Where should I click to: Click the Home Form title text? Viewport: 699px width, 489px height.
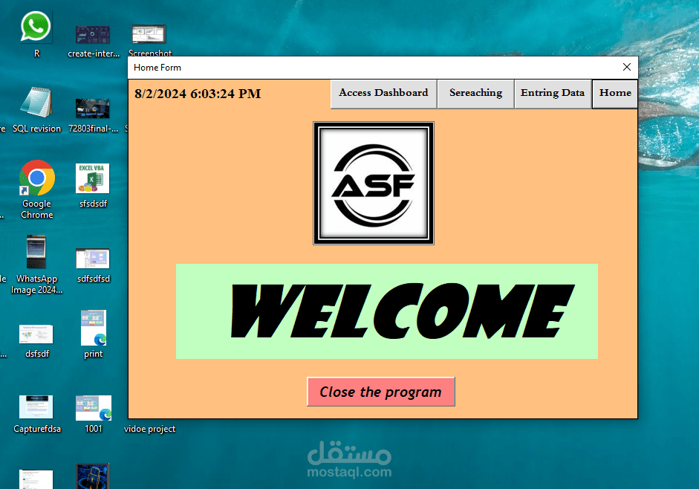coord(157,68)
